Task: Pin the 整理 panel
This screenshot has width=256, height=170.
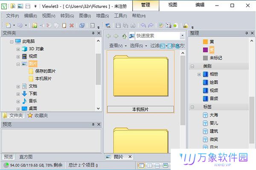Action: click(x=247, y=33)
